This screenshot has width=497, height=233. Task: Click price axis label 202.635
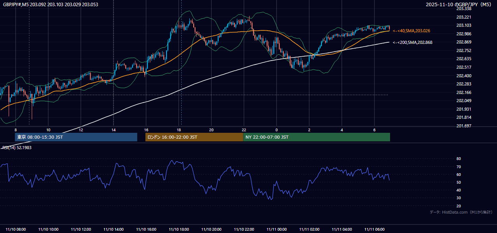click(x=464, y=59)
